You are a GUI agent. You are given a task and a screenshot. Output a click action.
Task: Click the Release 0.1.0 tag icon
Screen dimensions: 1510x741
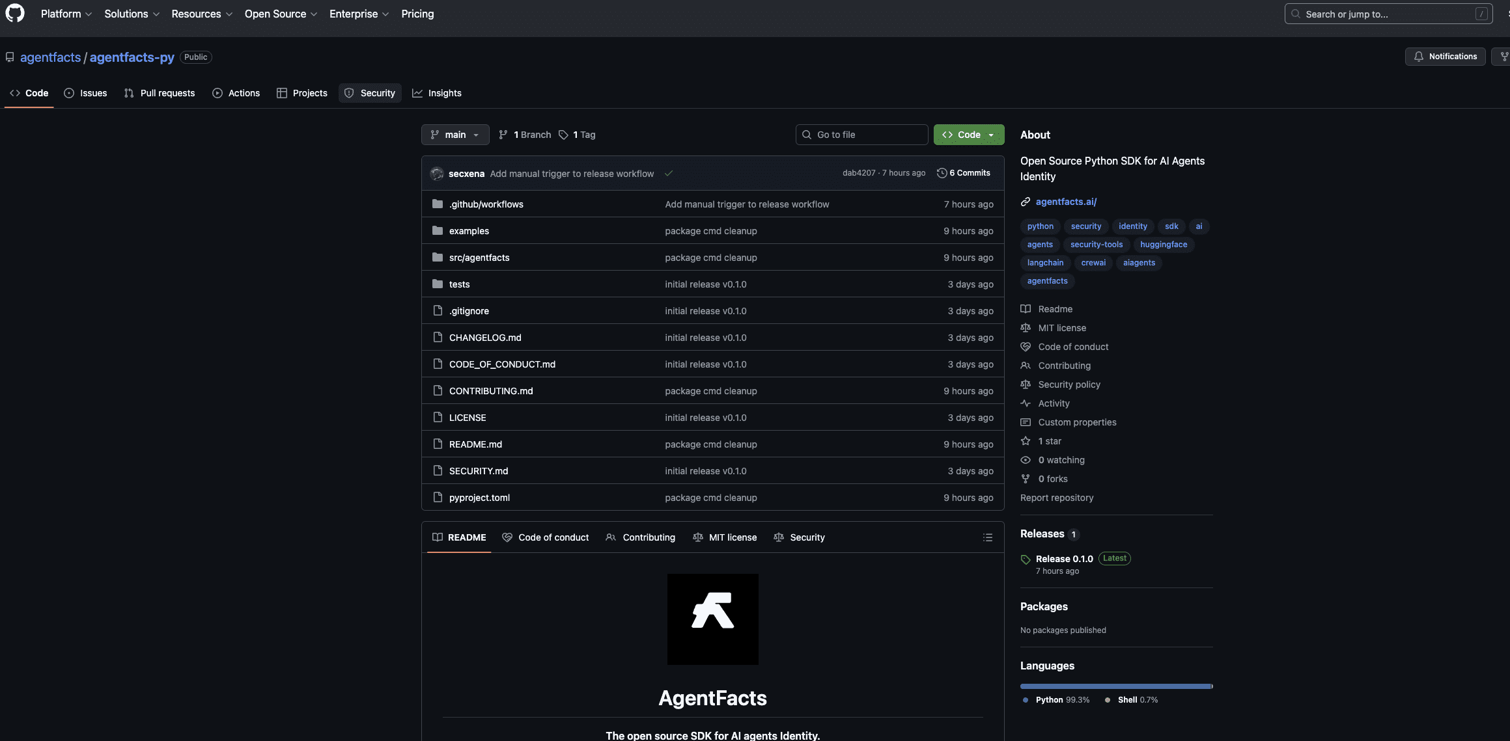click(1025, 559)
